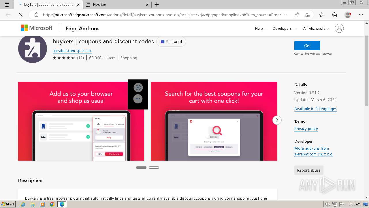Screen dimensions: 369x208
Task: Click the 'Updated March 6, 2024' text
Action: 315,100
